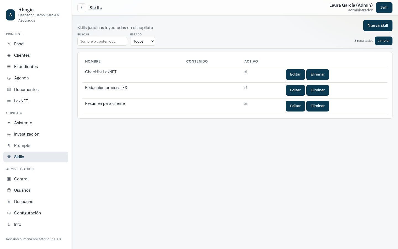Open LexNET using the arrows icon
Screen dimensions: 398x249
click(x=9, y=101)
